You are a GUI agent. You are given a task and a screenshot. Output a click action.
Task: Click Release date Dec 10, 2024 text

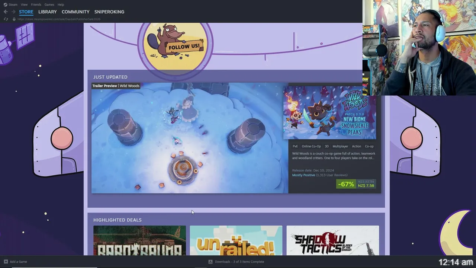pyautogui.click(x=313, y=170)
